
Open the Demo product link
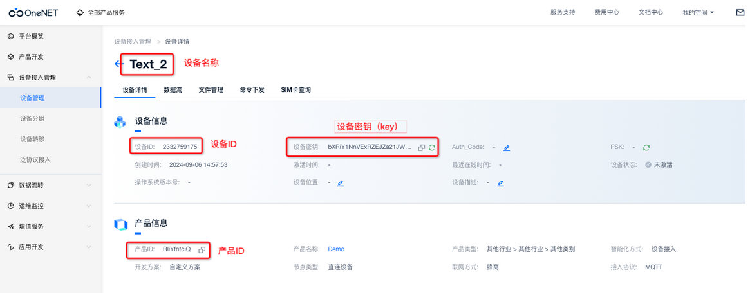click(x=336, y=249)
